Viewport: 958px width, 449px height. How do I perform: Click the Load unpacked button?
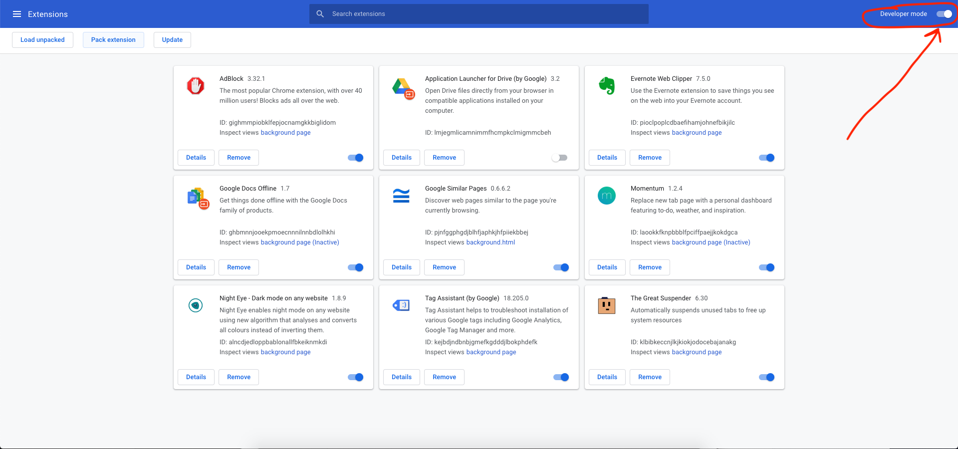click(42, 40)
